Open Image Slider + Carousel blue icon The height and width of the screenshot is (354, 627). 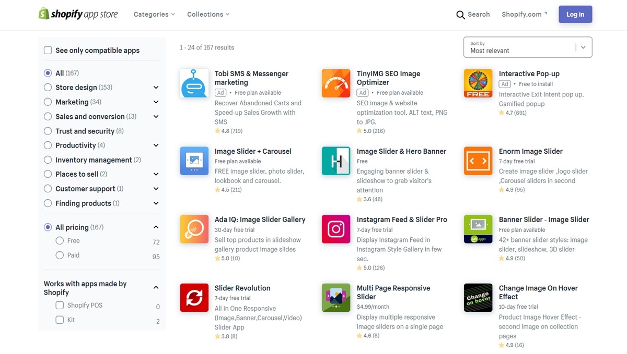coord(194,161)
